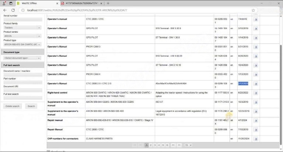Viewport: 283px width, 152px height.
Task: Open the Product family dropdown
Action: [x=22, y=28]
